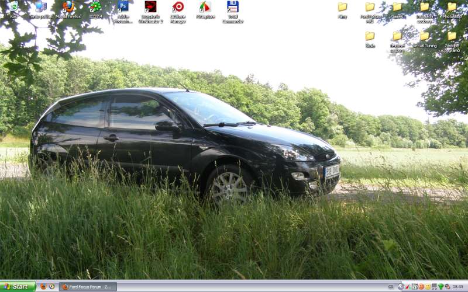Launch Firefox from the Quick Launch bar
Viewport: 468px width, 292px height.
43,287
